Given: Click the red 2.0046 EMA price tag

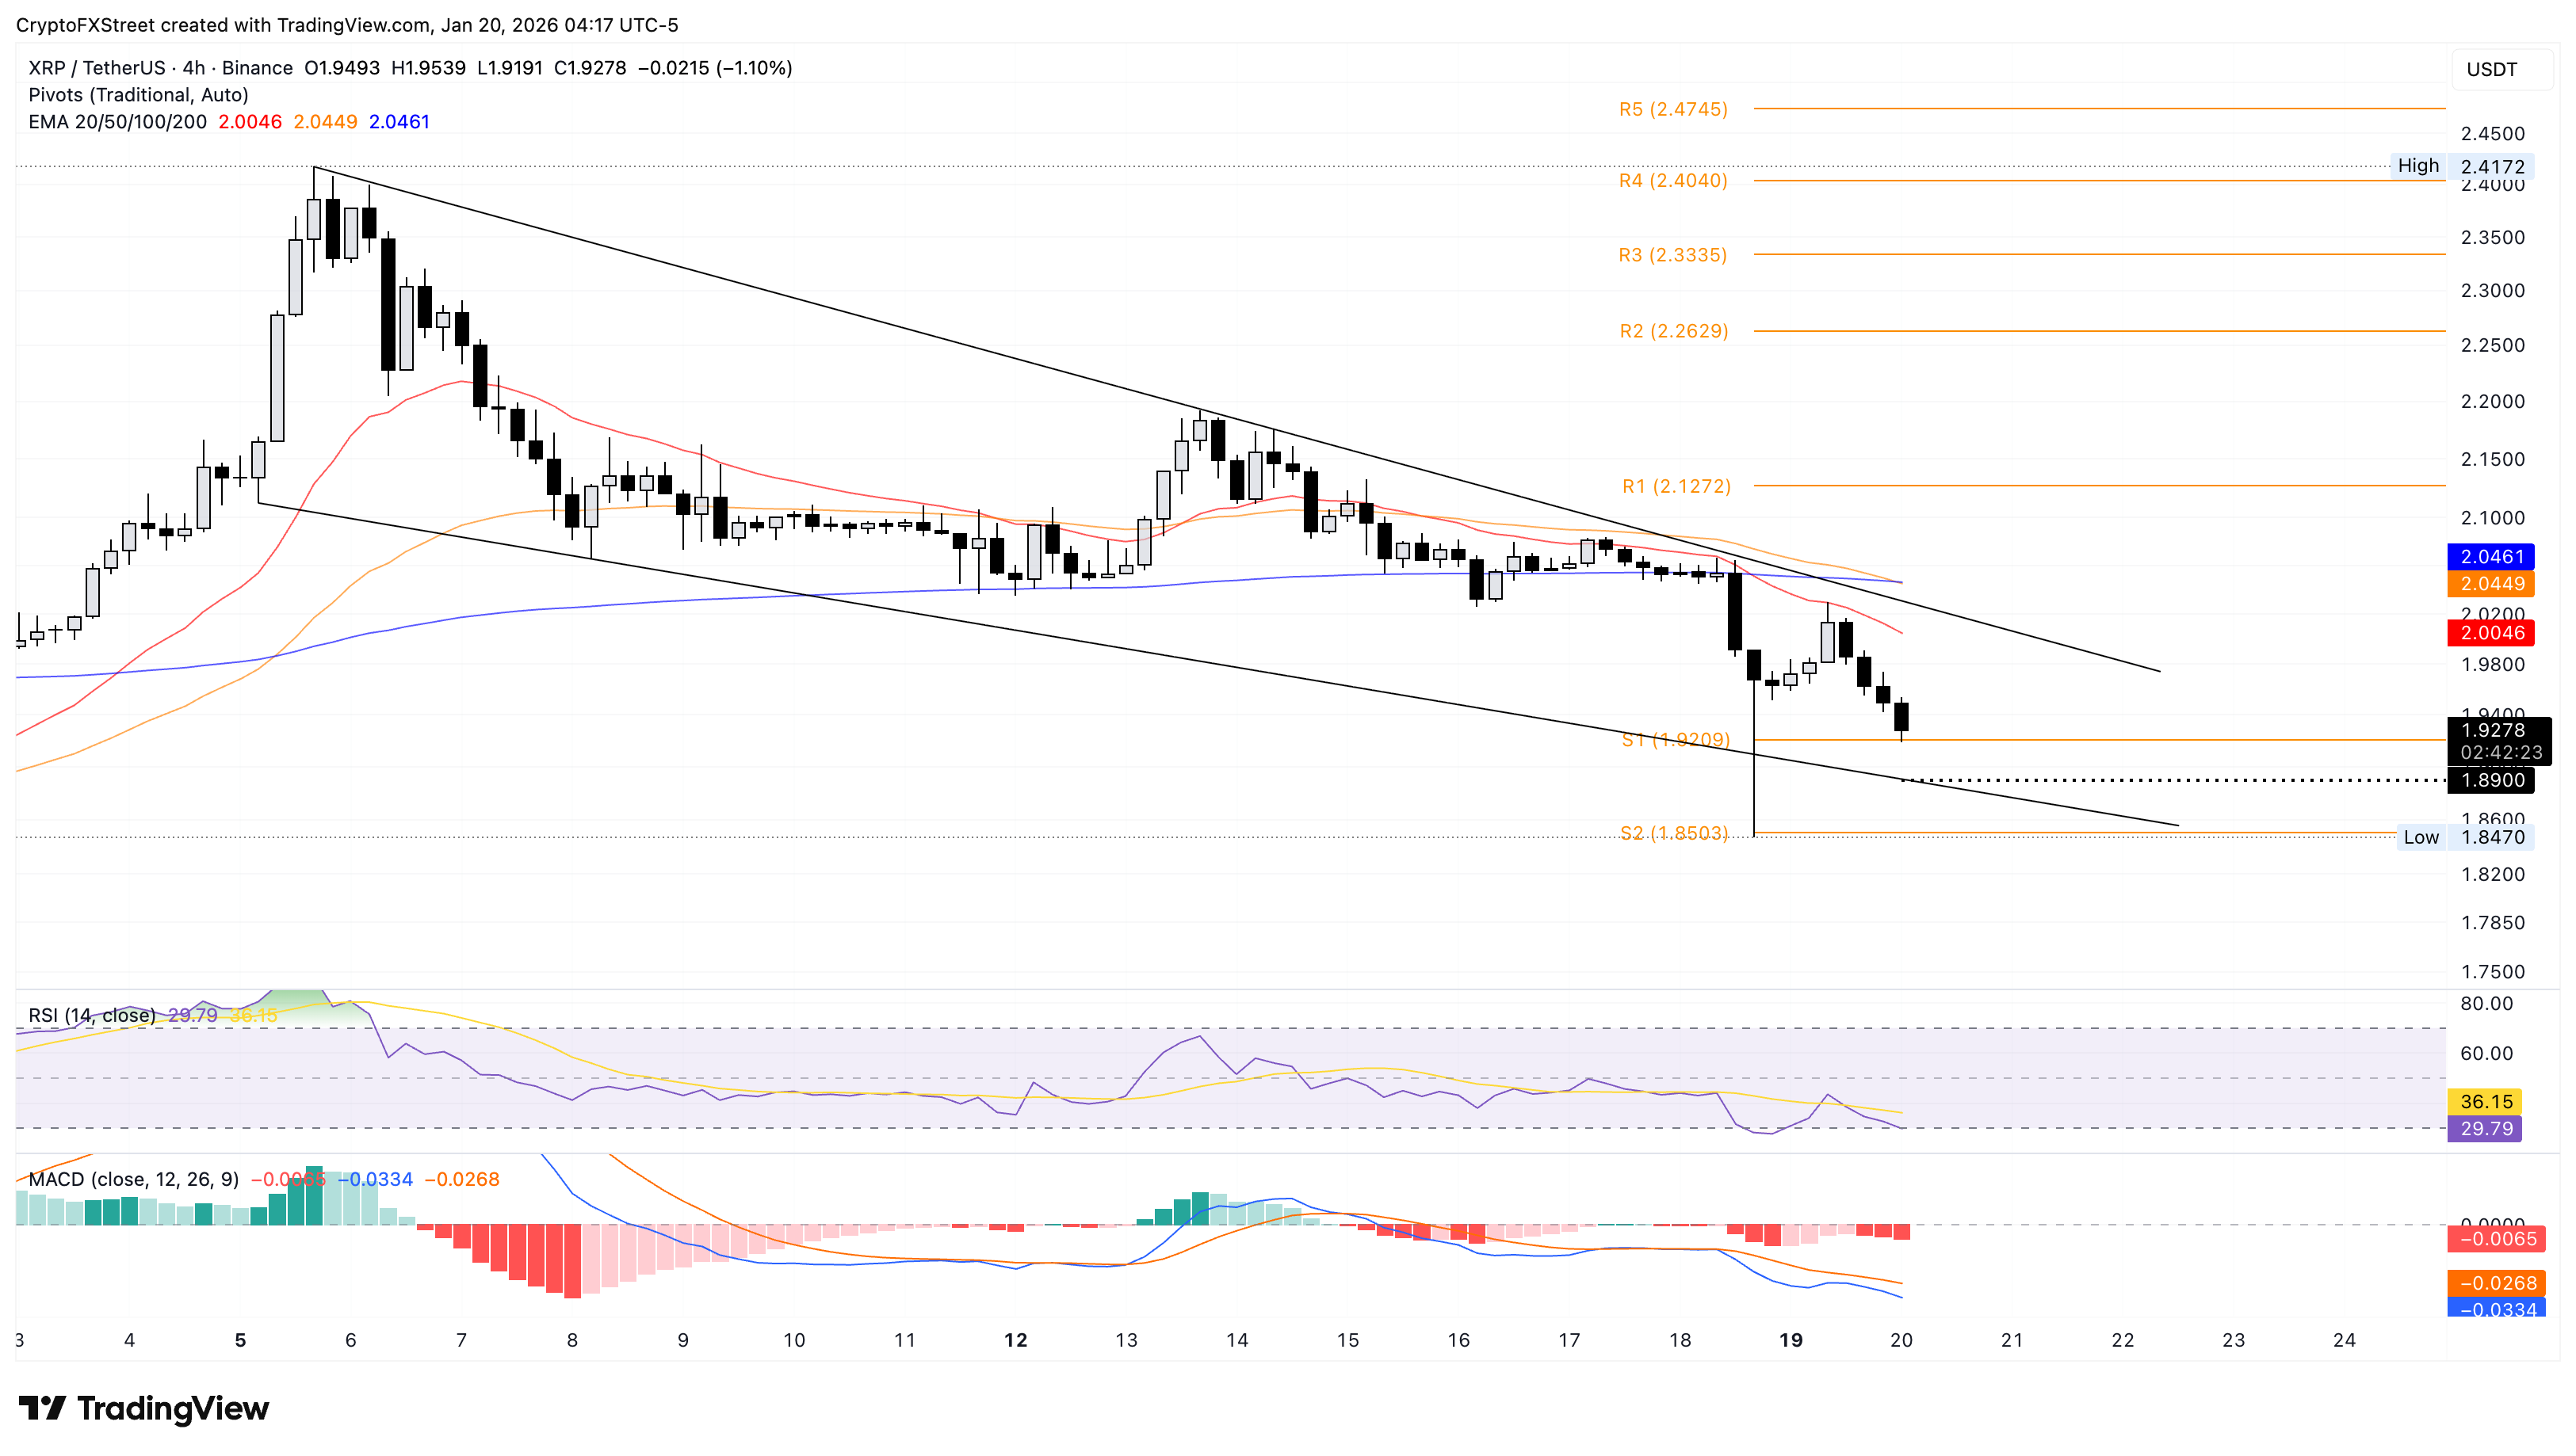Looking at the screenshot, I should tap(2491, 633).
